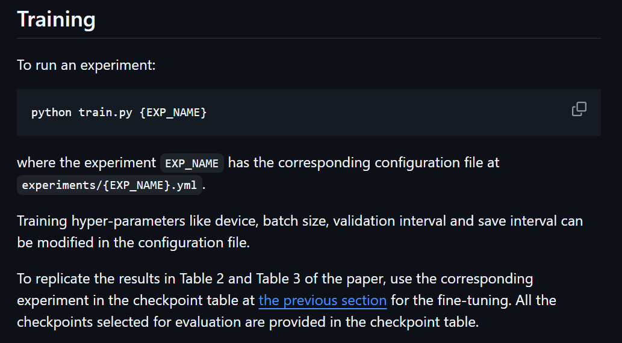This screenshot has width=622, height=343.
Task: Click the words "where the experiment"
Action: coord(86,163)
